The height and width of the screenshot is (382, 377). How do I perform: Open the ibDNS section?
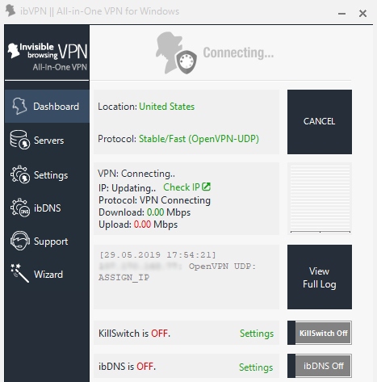click(47, 208)
